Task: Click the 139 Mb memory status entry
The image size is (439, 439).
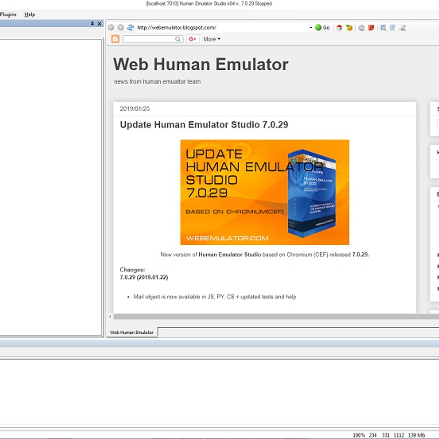Action: [416, 435]
